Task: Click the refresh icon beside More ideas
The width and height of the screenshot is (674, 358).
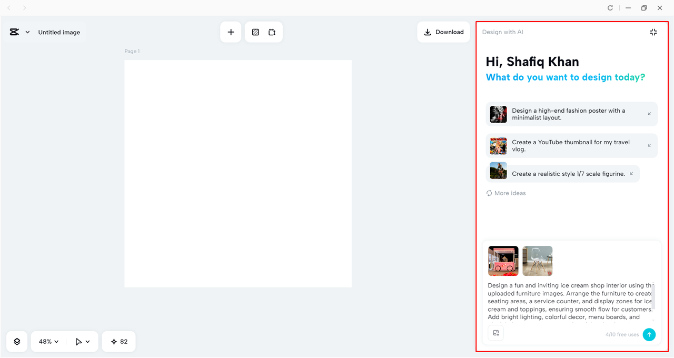Action: click(489, 193)
